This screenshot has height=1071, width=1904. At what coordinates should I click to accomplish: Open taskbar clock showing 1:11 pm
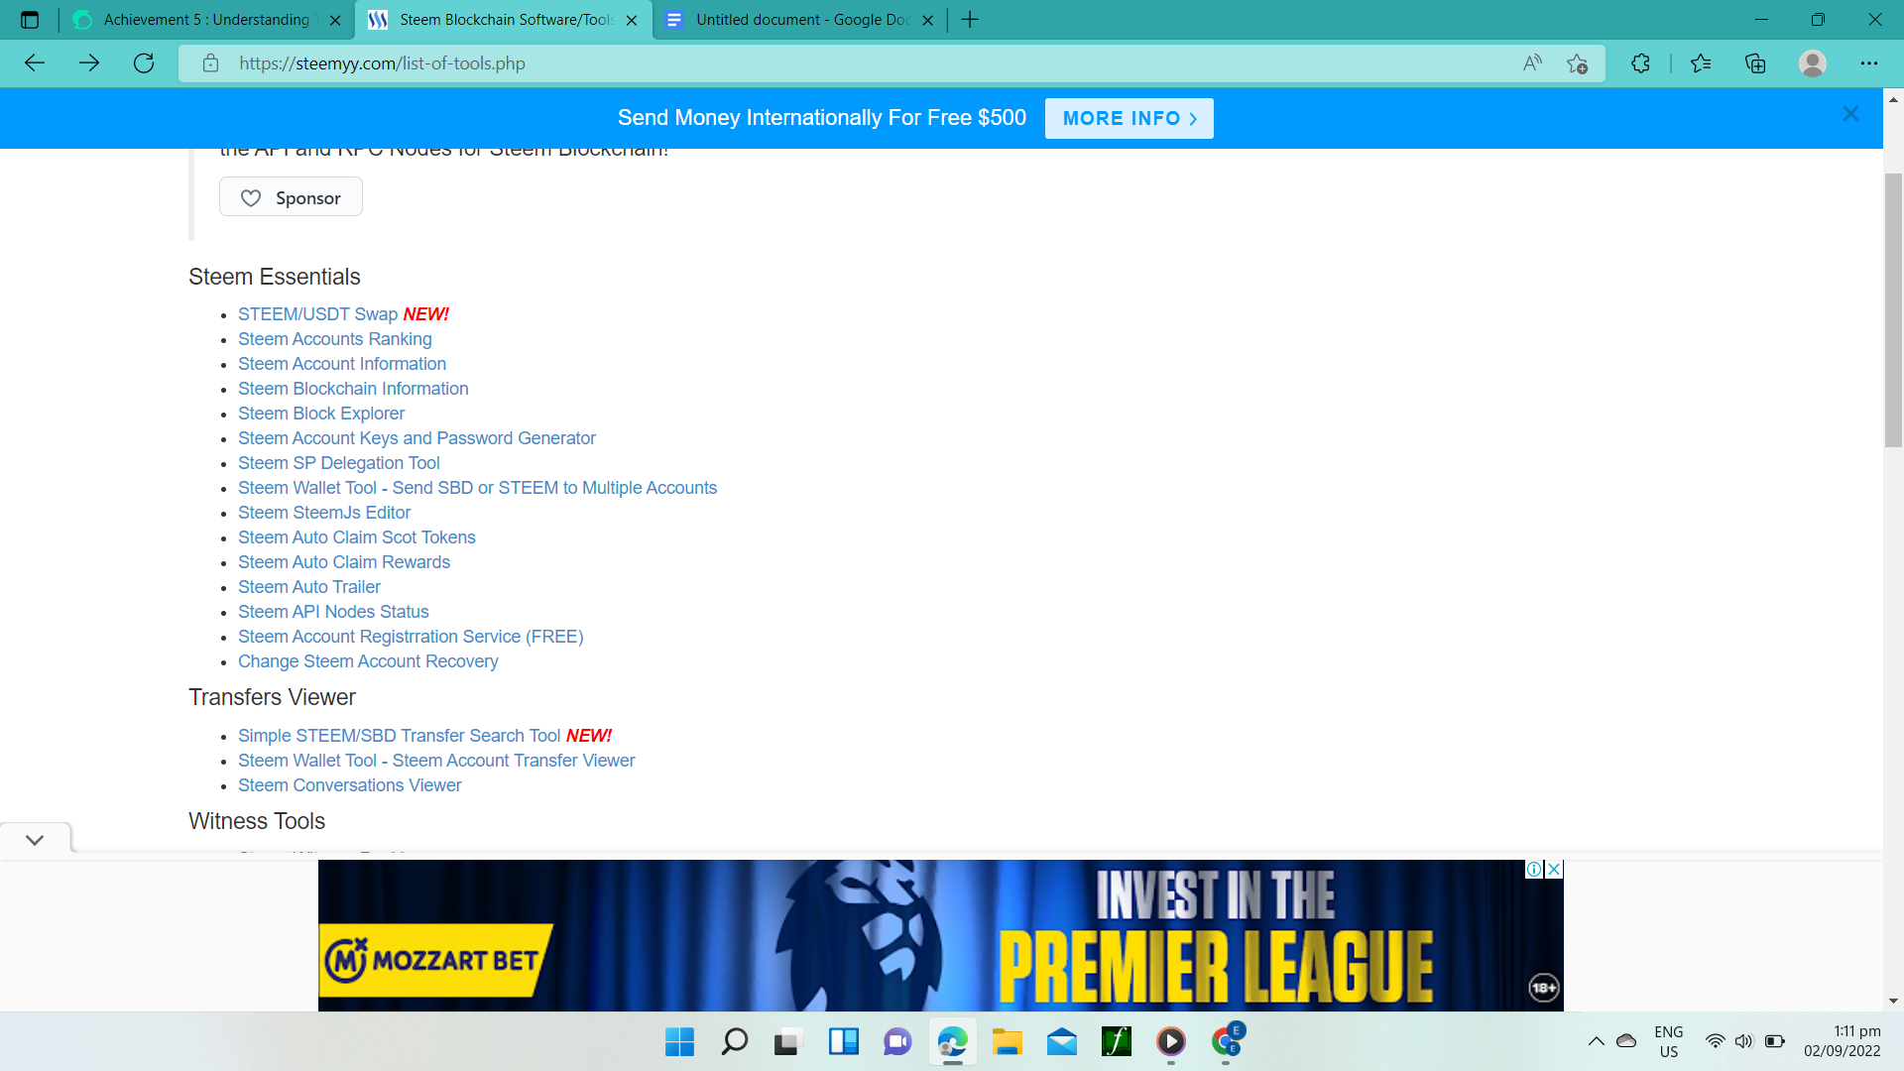1842,1041
